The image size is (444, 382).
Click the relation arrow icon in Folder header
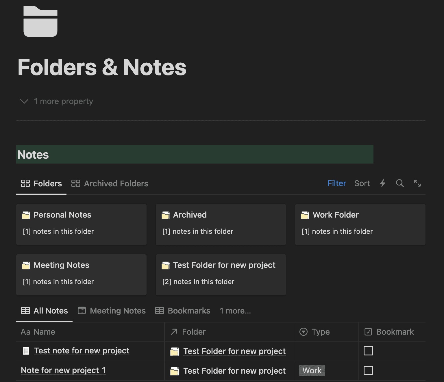tap(174, 332)
